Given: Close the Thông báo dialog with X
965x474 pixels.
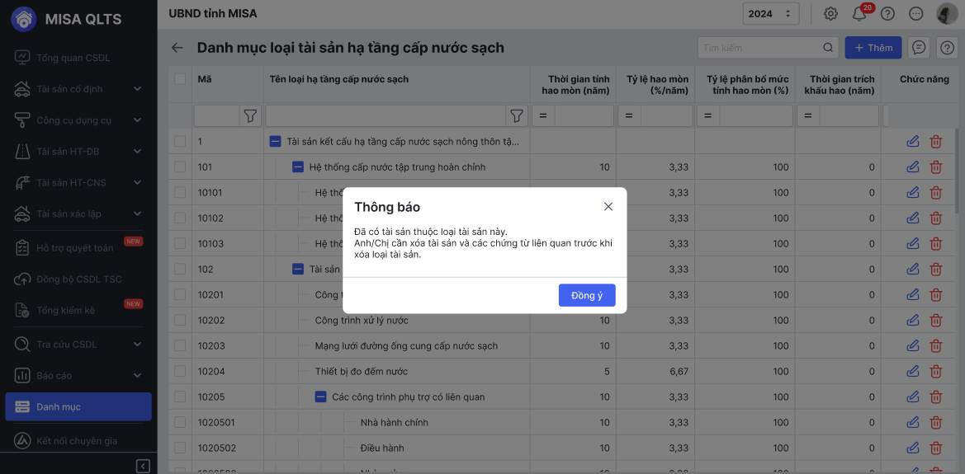Looking at the screenshot, I should pos(608,207).
